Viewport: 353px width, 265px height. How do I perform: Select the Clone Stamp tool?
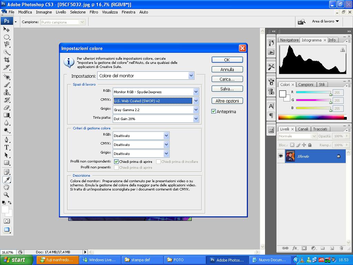tap(7, 92)
